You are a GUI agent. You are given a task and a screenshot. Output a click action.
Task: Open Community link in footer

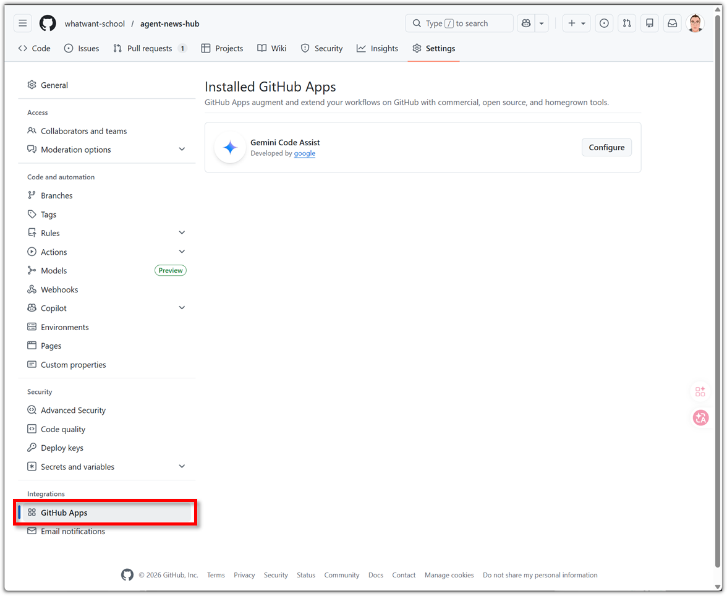342,575
